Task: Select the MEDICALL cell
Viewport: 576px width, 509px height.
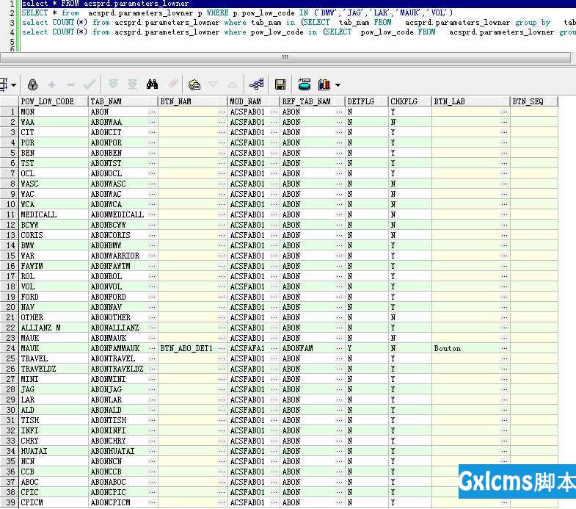Action: click(x=54, y=214)
